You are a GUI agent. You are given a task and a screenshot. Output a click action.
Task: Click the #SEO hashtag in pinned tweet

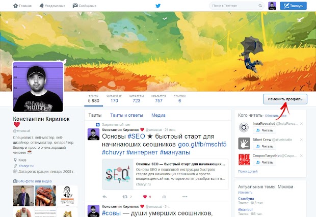click(x=136, y=137)
